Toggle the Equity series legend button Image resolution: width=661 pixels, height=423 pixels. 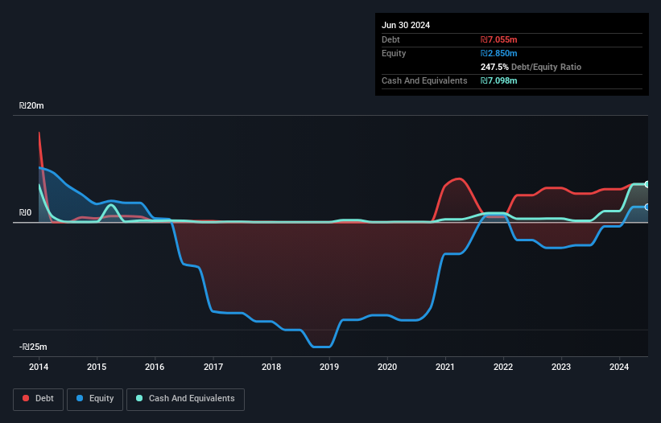pyautogui.click(x=95, y=399)
